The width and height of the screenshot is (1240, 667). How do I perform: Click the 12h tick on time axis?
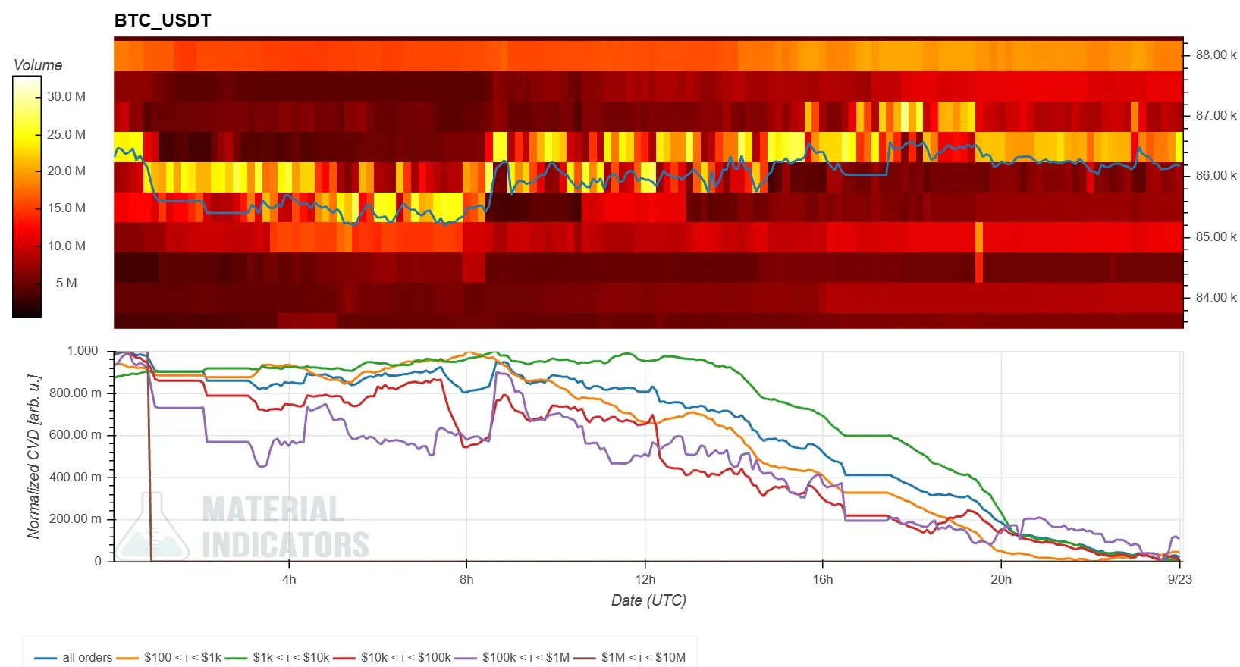click(x=645, y=579)
